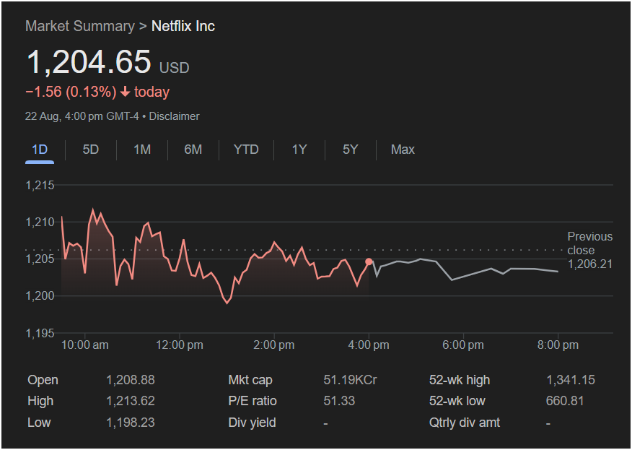Click the 52-wk high value 1,341.15

coord(571,380)
